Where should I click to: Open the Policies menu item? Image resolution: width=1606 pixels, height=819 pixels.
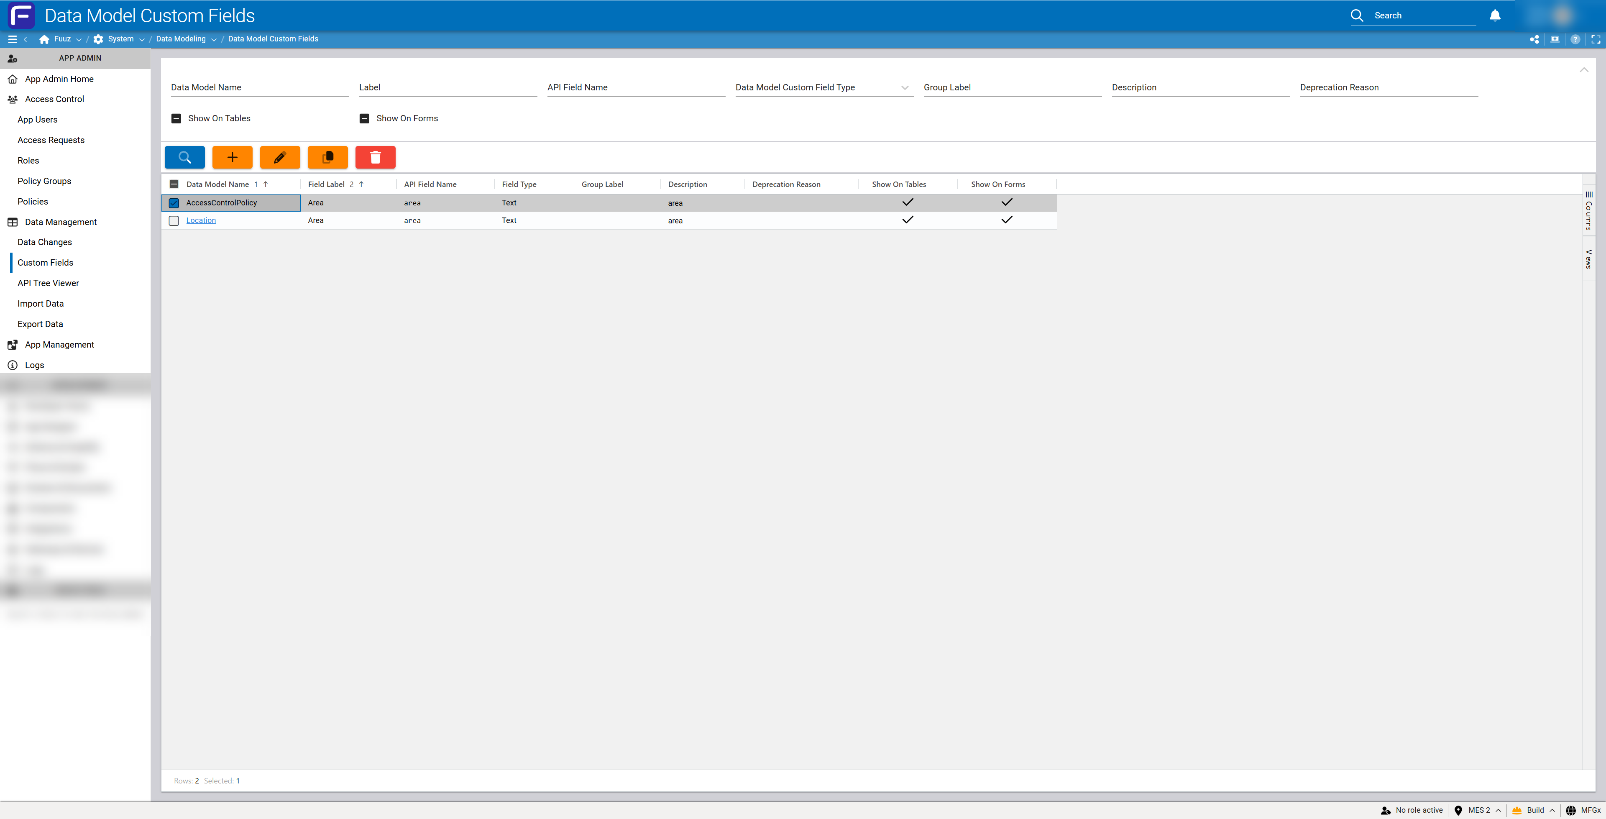[33, 202]
